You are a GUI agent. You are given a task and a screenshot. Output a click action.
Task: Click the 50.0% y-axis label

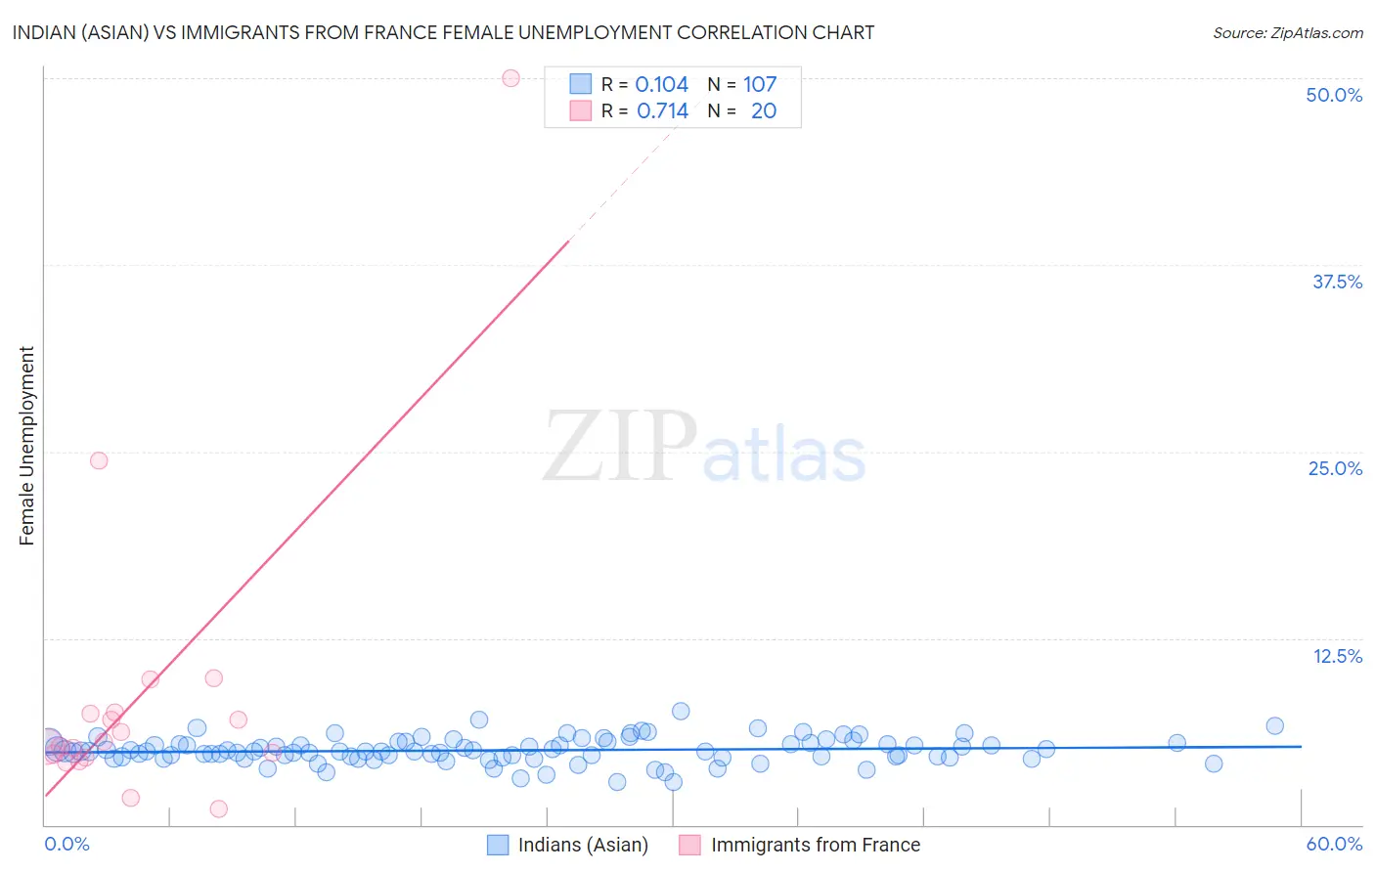[1334, 95]
